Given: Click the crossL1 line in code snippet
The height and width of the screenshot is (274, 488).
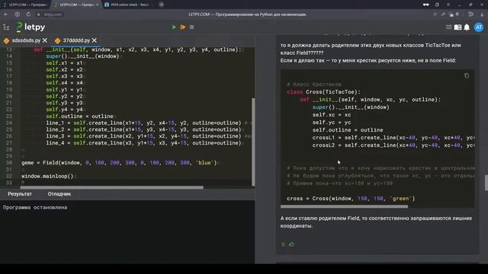Looking at the screenshot, I should click(393, 138).
